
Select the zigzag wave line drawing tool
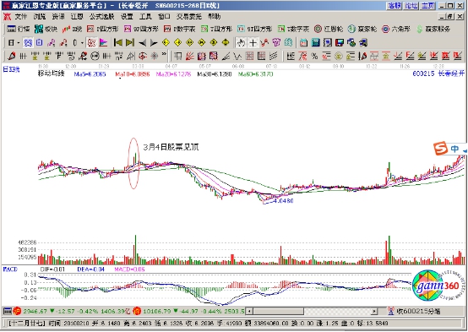tap(237, 56)
